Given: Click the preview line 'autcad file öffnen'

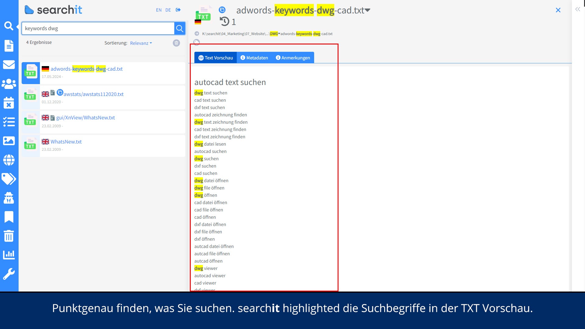Looking at the screenshot, I should (x=212, y=254).
